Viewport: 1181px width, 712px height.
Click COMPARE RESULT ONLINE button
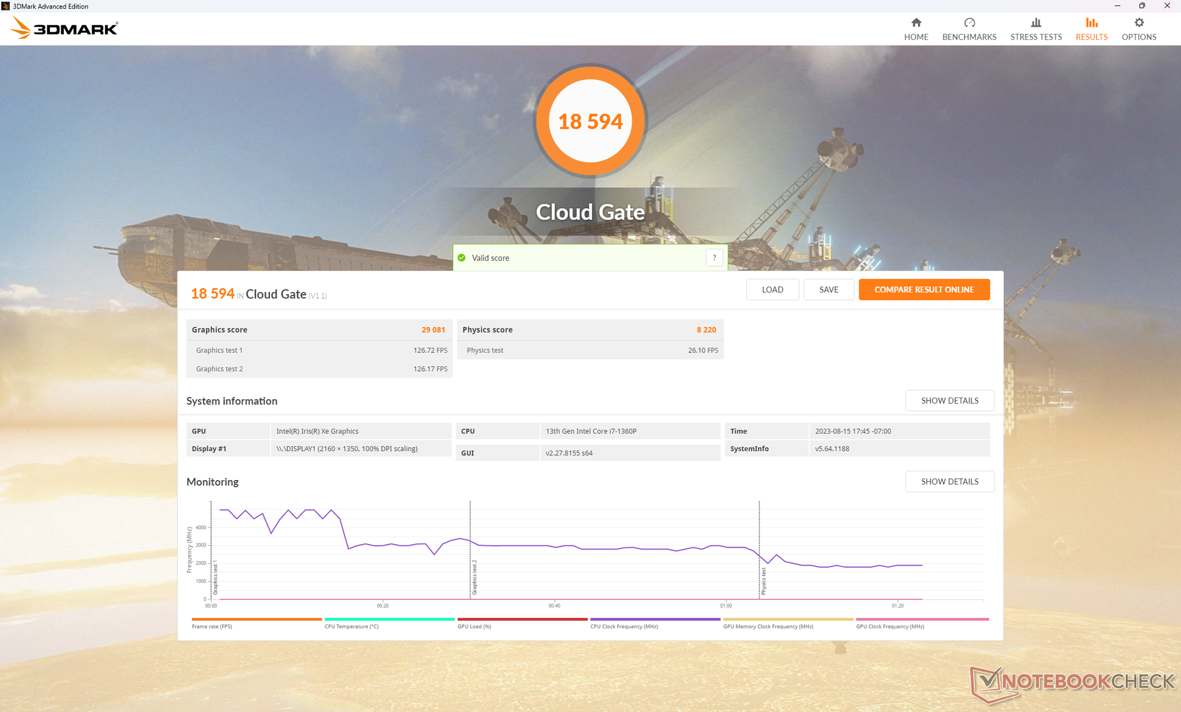click(x=924, y=289)
